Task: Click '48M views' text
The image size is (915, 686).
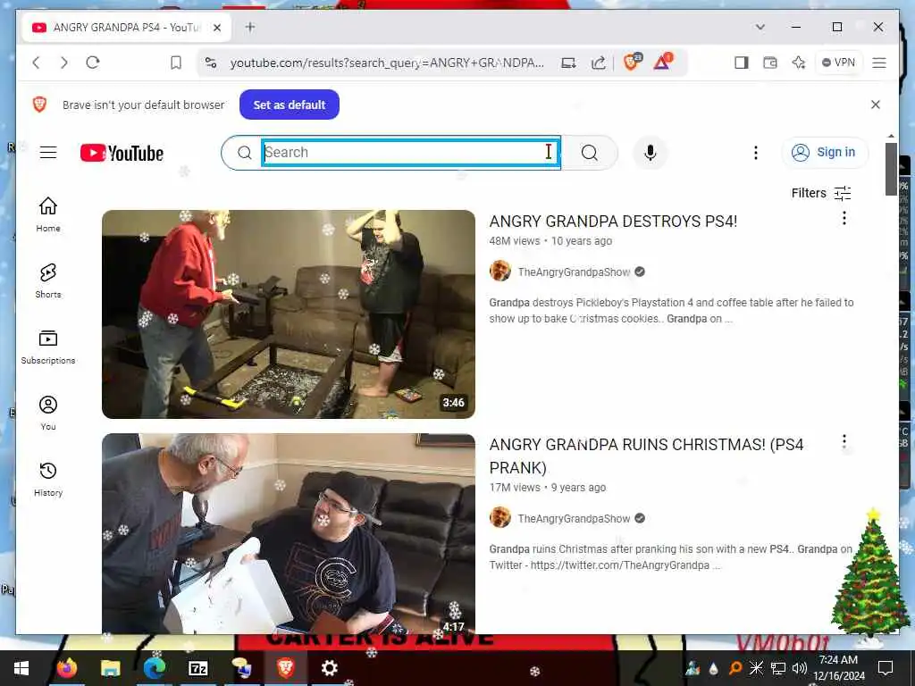Action: pyautogui.click(x=514, y=241)
